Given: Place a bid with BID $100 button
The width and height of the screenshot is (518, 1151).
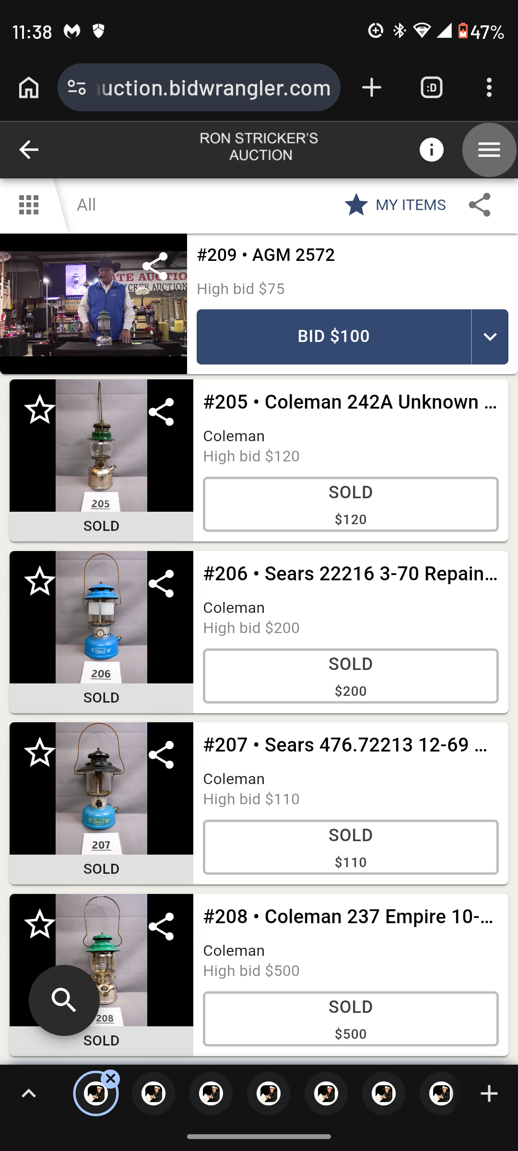Looking at the screenshot, I should pyautogui.click(x=334, y=337).
